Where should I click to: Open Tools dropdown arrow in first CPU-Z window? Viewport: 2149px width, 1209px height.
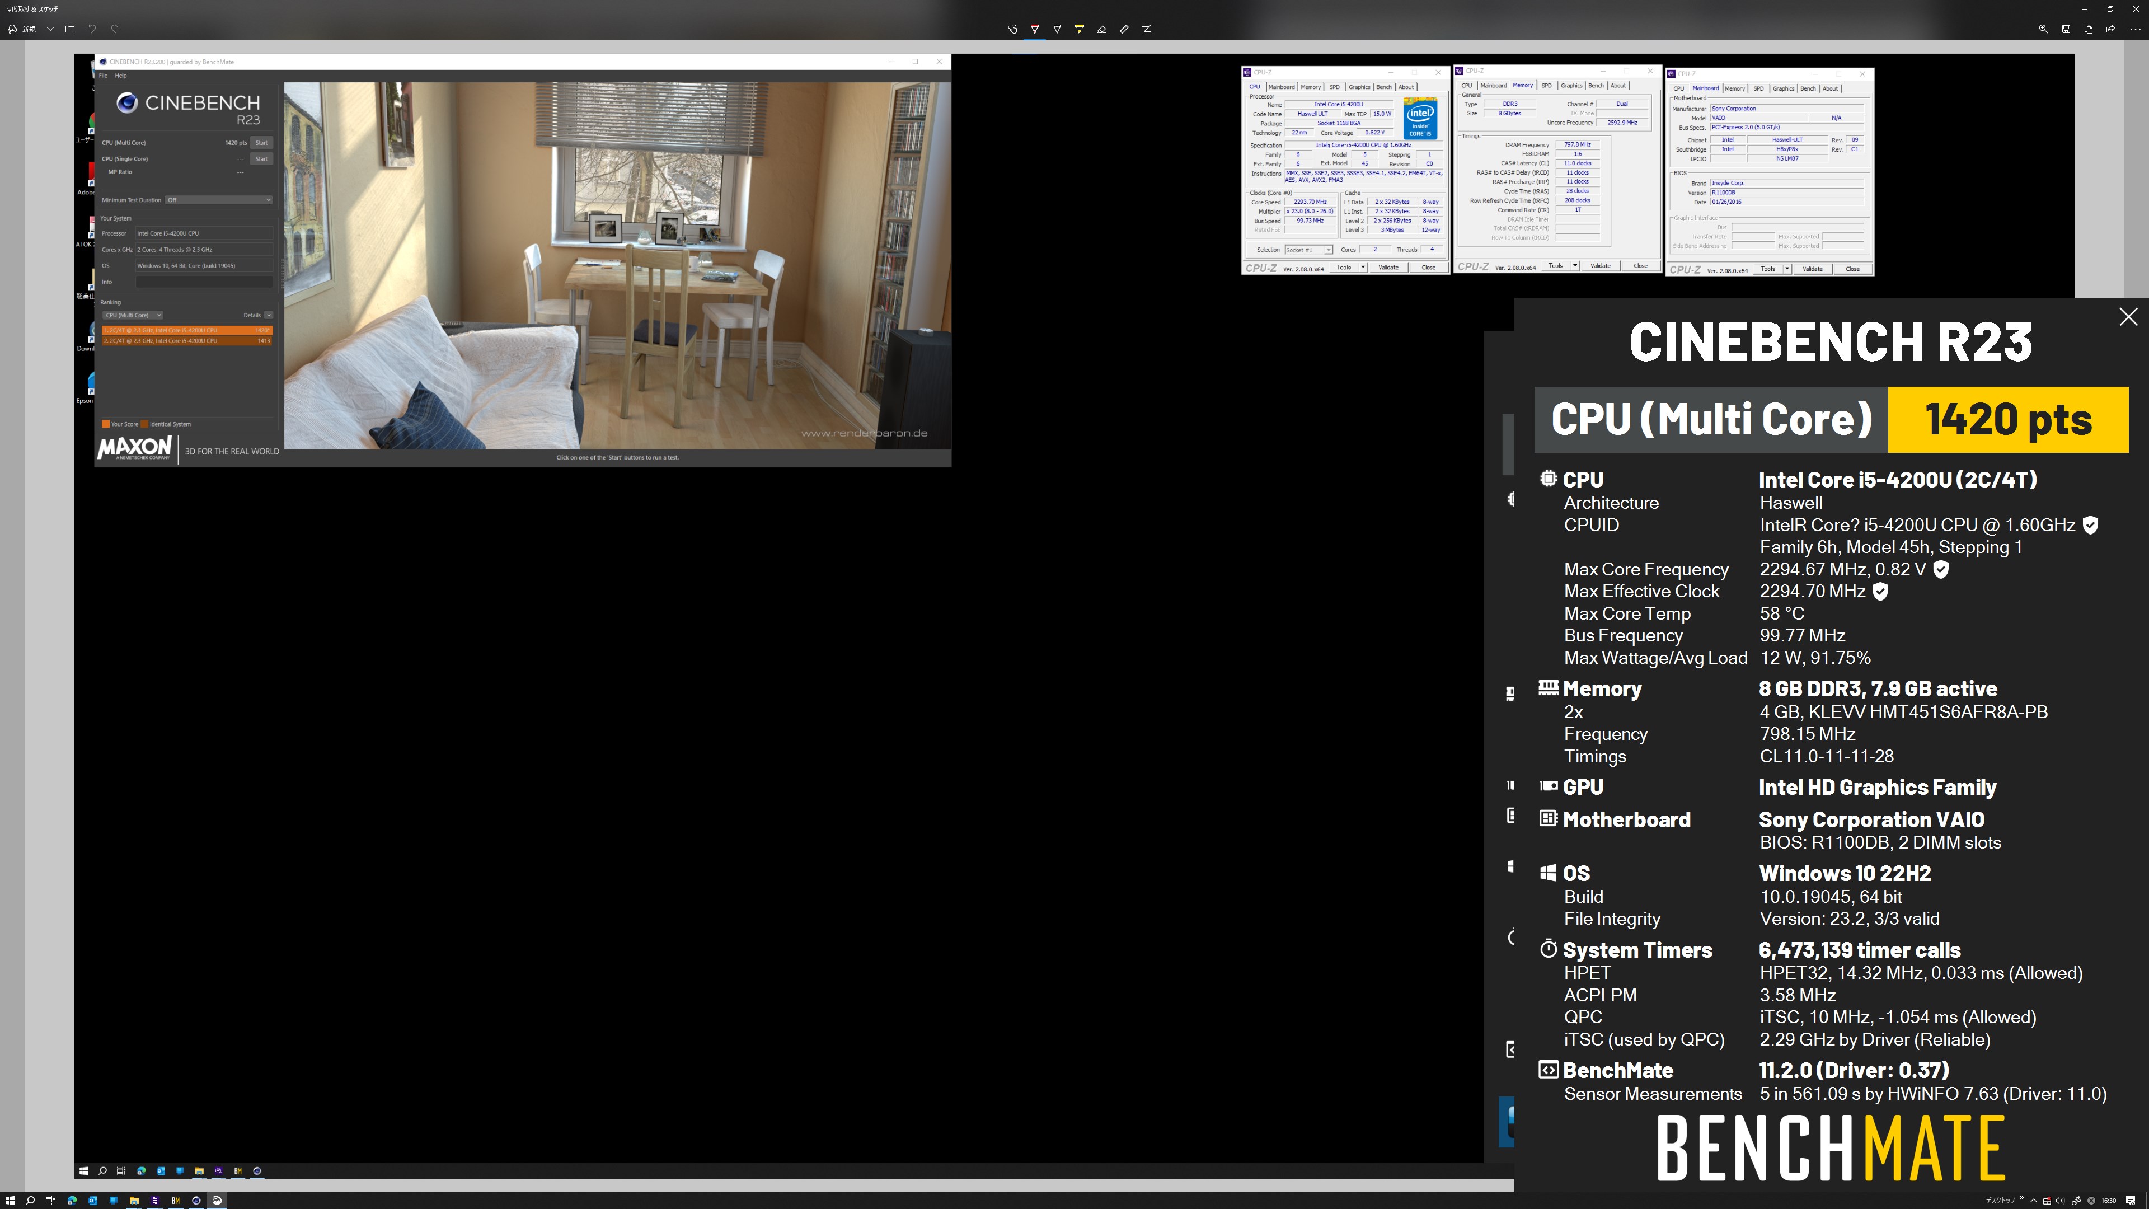(1363, 268)
